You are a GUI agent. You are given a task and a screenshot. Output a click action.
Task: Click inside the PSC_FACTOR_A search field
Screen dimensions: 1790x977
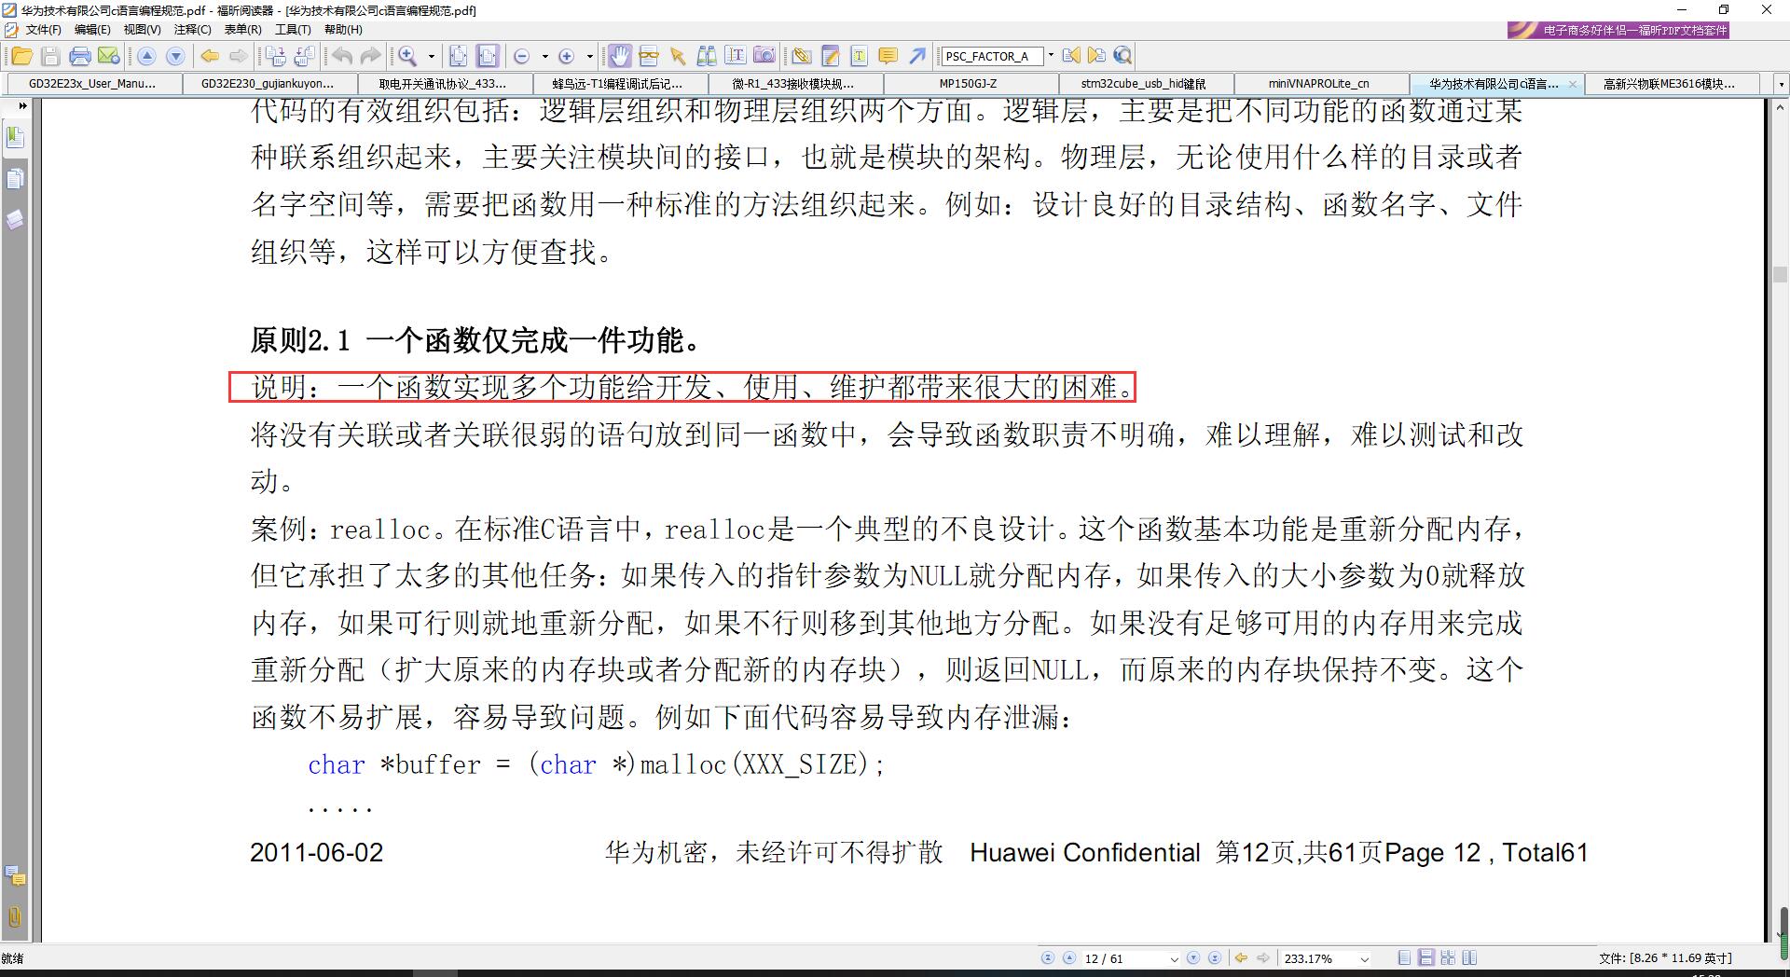[990, 56]
